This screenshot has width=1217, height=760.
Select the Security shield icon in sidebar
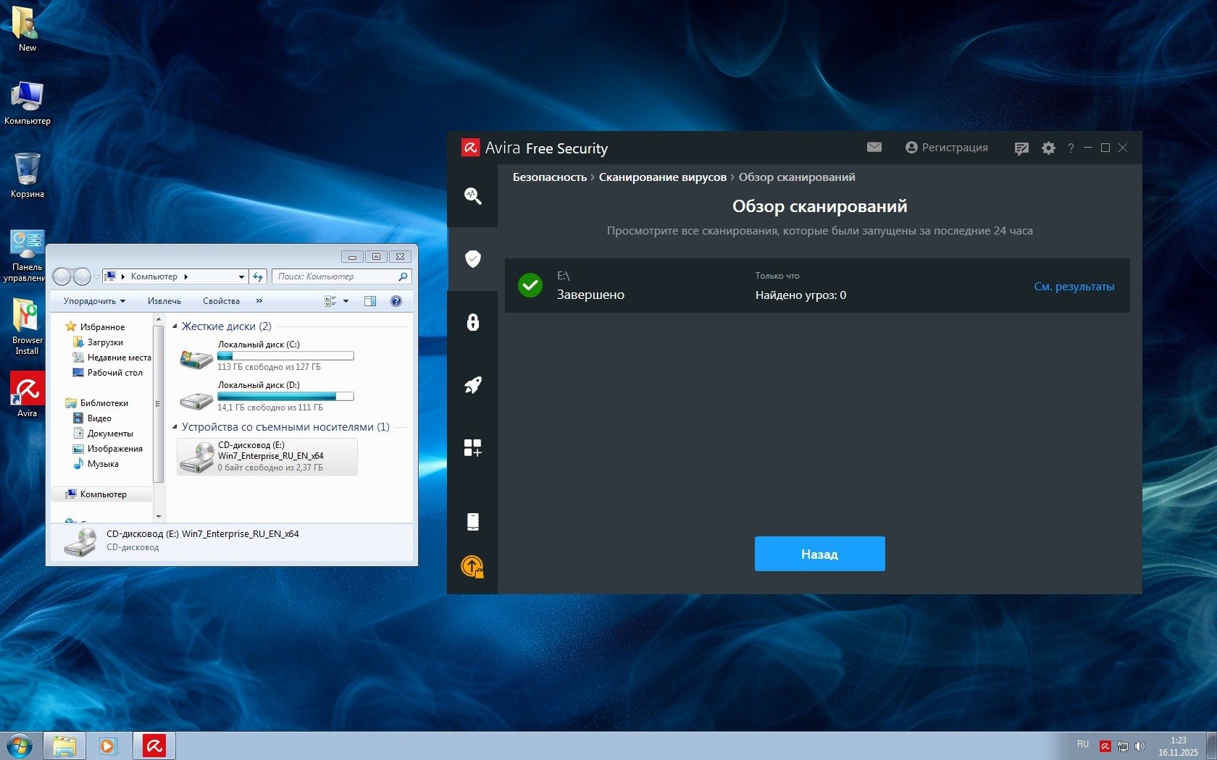472,258
